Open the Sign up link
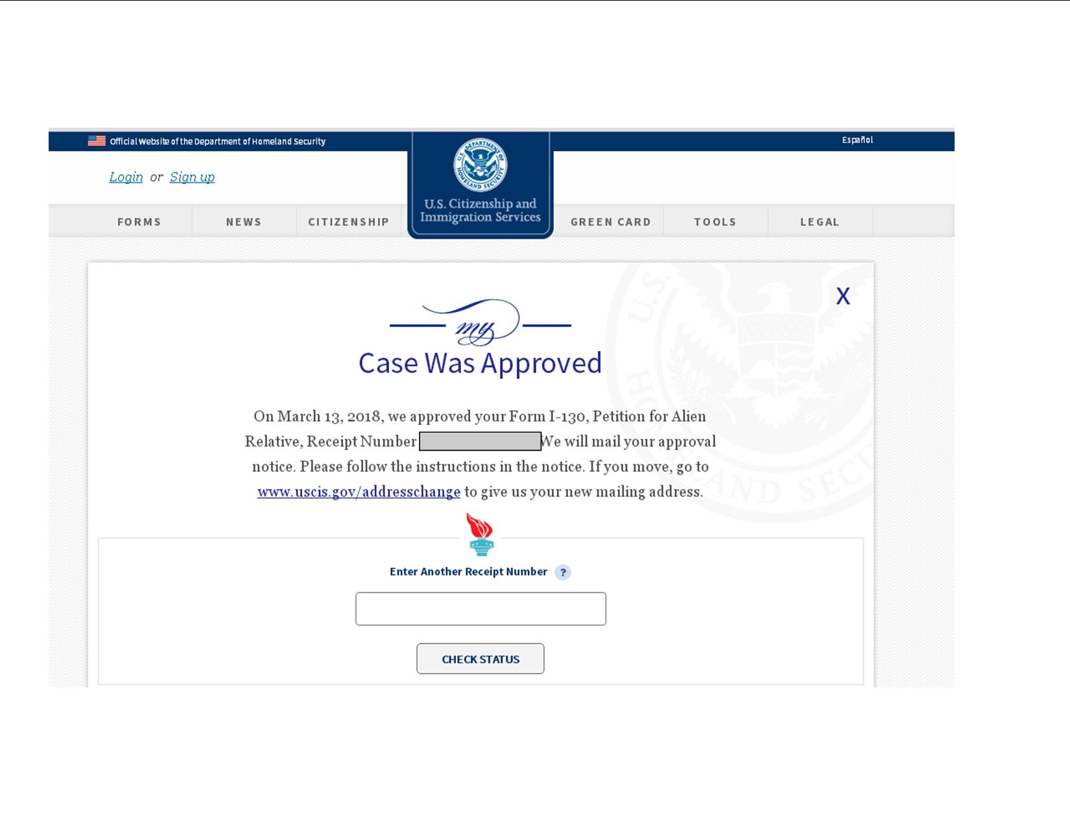 click(x=192, y=177)
